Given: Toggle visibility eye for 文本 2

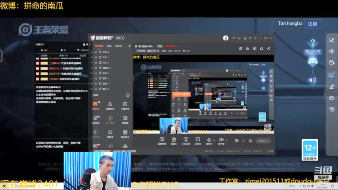Looking at the screenshot, I should click(92, 62).
